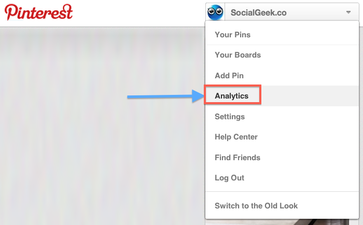Log Out of the account
This screenshot has width=363, height=225.
point(229,178)
